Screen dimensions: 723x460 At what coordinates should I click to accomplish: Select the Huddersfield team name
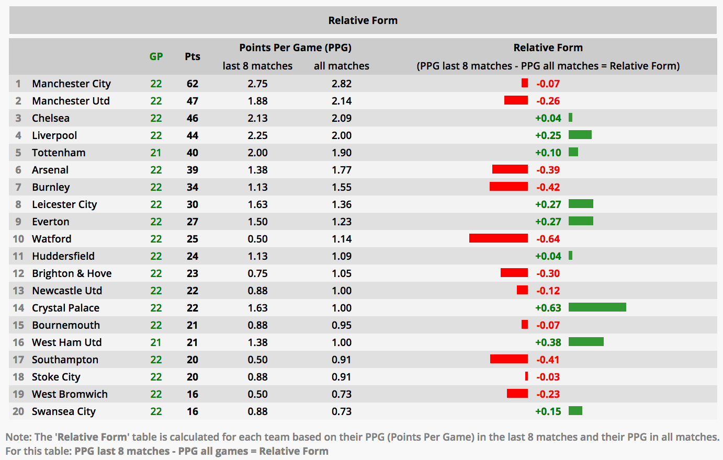coord(63,256)
